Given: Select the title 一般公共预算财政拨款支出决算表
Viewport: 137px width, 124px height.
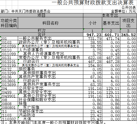Looking at the screenshot, I should pyautogui.click(x=93, y=3).
